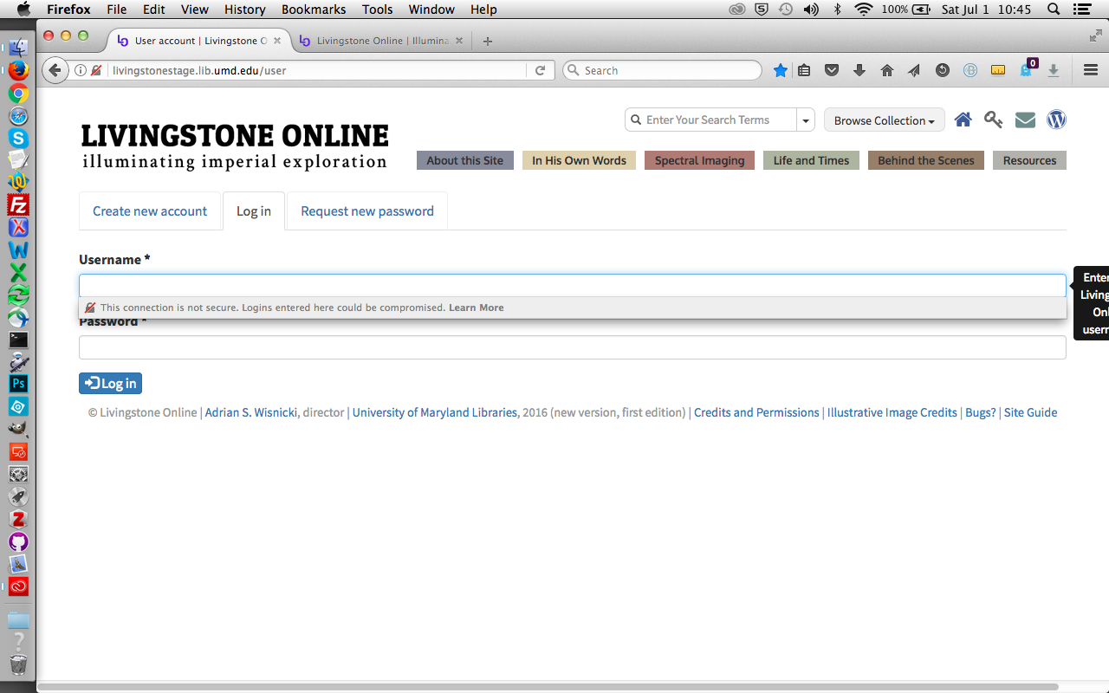Open Illustrative Image Credits link
Screen dimensions: 1109x693
[892, 412]
